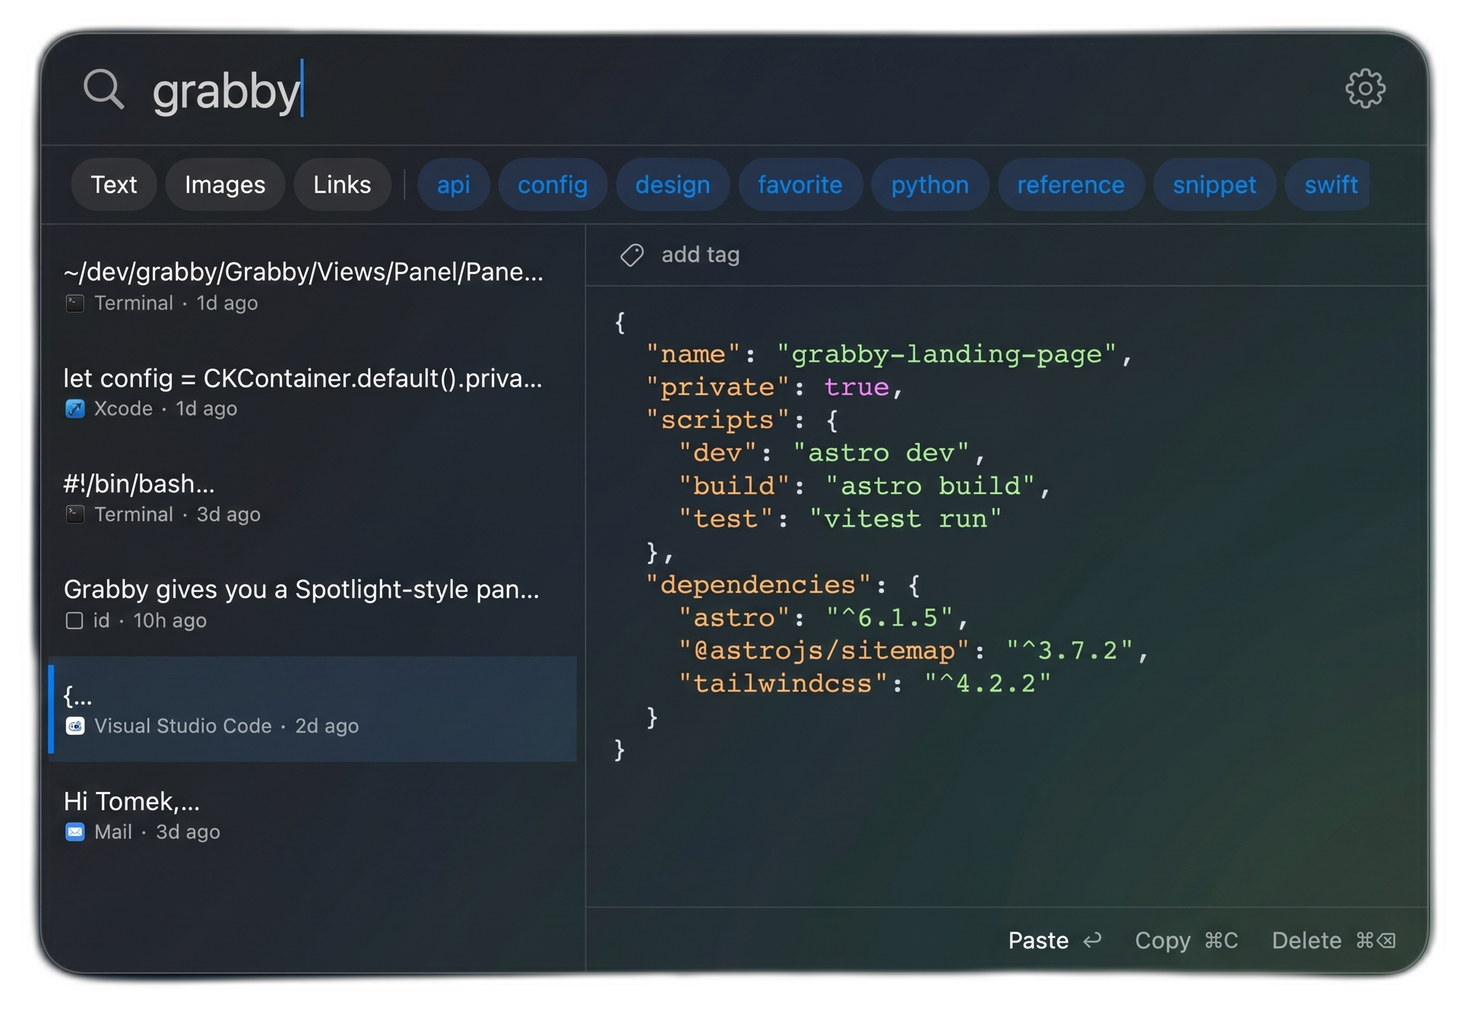Click the "grabby-landing-page" value in preview
The width and height of the screenshot is (1463, 1010).
point(946,355)
